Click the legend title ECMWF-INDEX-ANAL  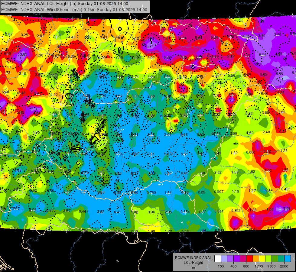pos(193,258)
